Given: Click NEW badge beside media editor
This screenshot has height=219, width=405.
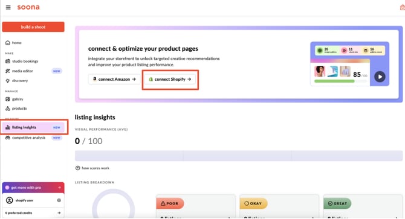Looking at the screenshot, I should click(57, 71).
